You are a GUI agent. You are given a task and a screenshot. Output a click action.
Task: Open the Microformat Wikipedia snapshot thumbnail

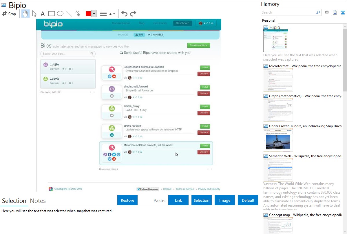tap(278, 80)
